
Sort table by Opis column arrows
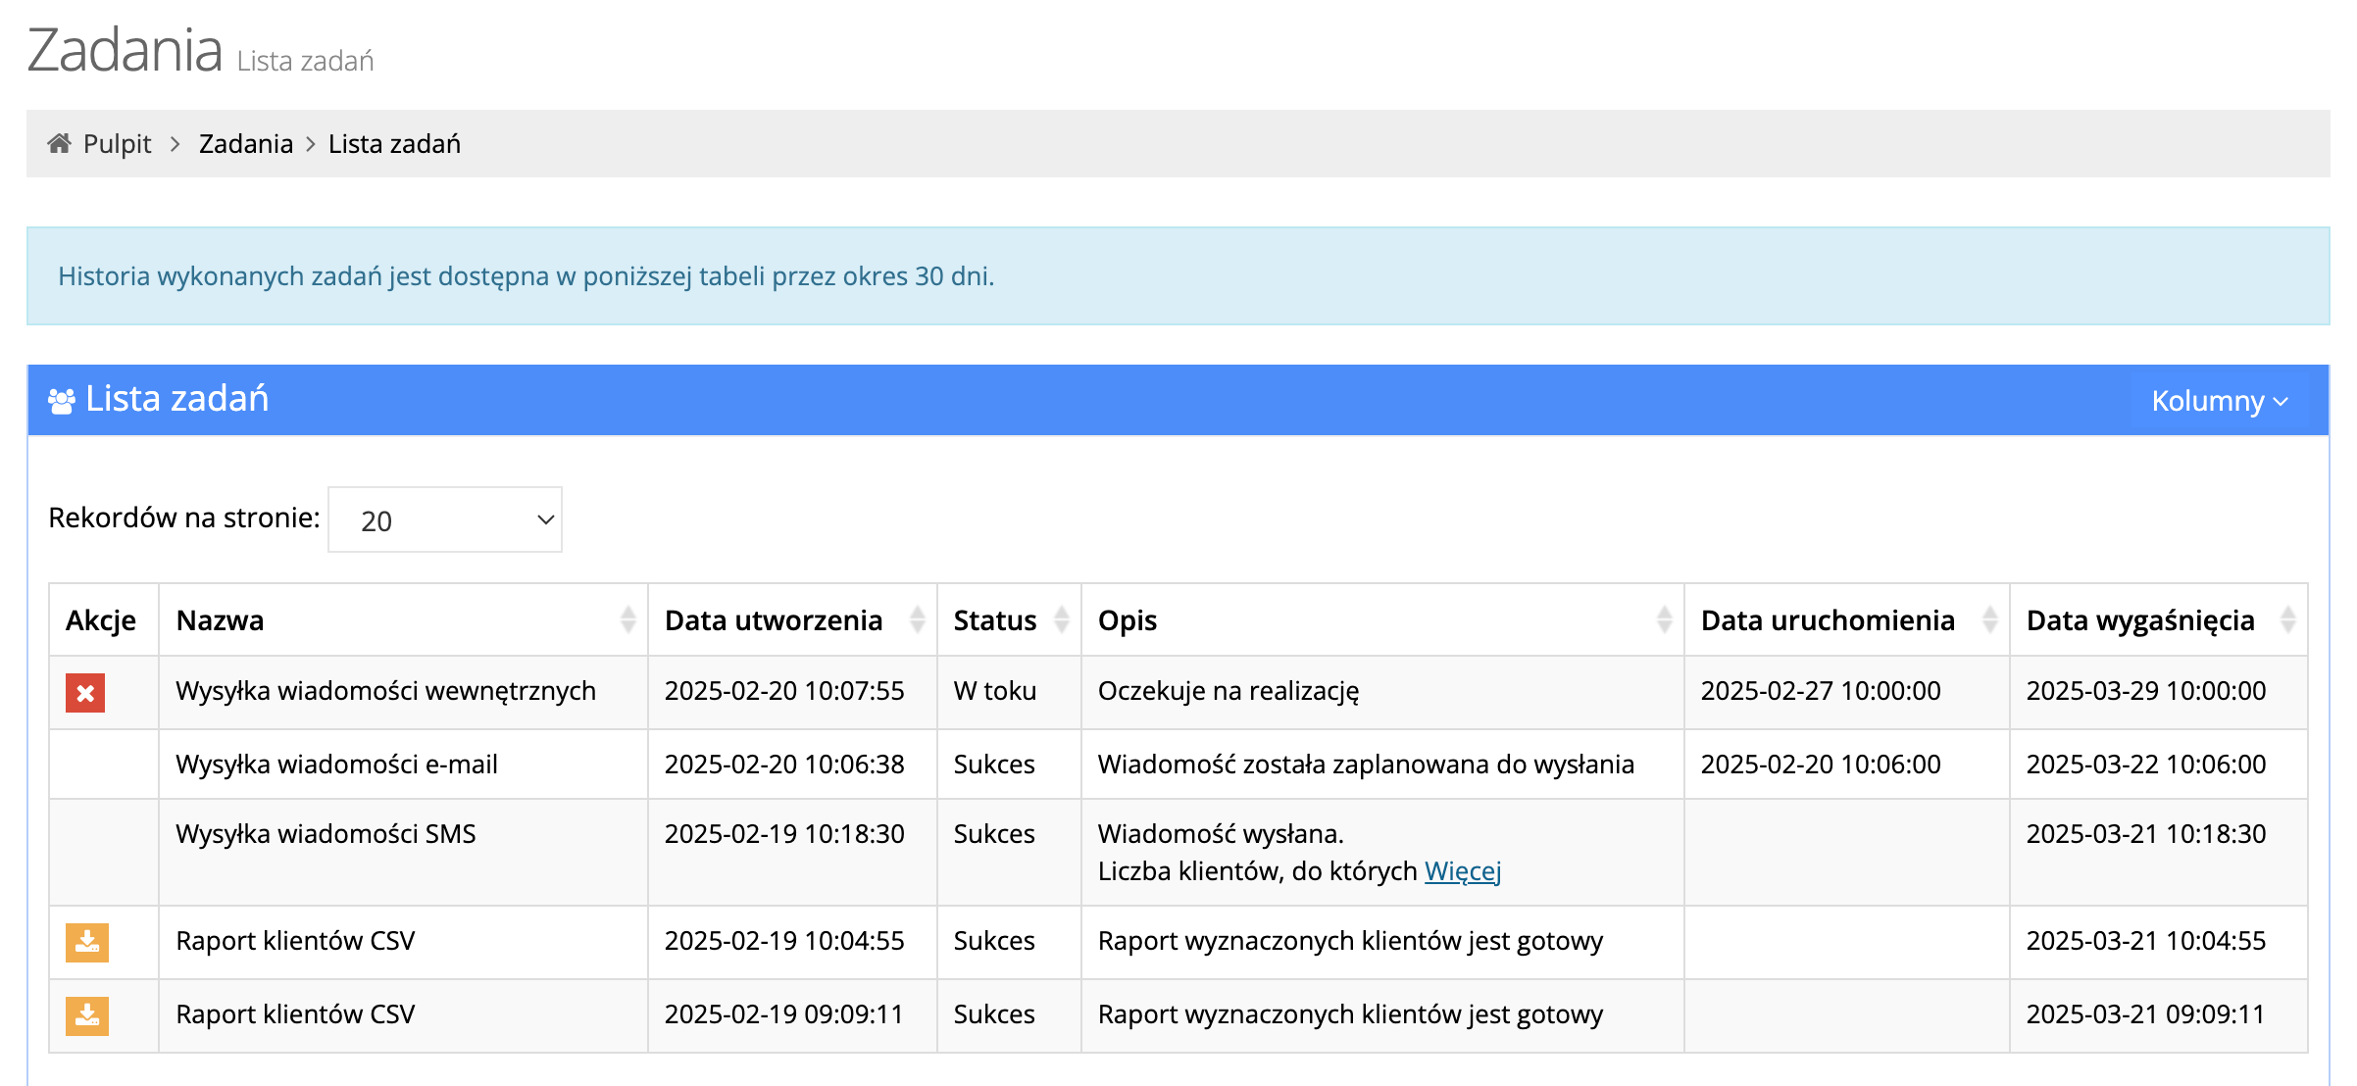click(x=1664, y=619)
